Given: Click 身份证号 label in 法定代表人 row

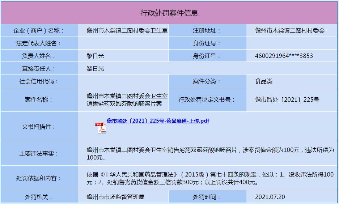Looking at the screenshot, I should (207, 43).
